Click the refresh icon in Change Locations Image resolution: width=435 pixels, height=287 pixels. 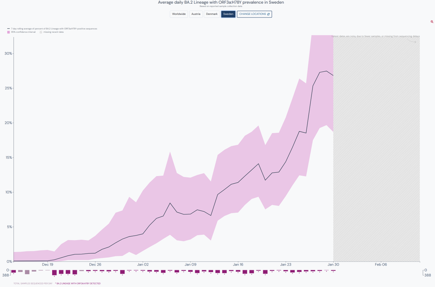269,14
